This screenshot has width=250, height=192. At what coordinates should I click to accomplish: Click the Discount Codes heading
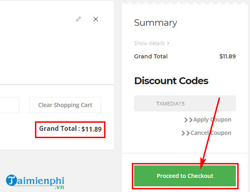(171, 81)
